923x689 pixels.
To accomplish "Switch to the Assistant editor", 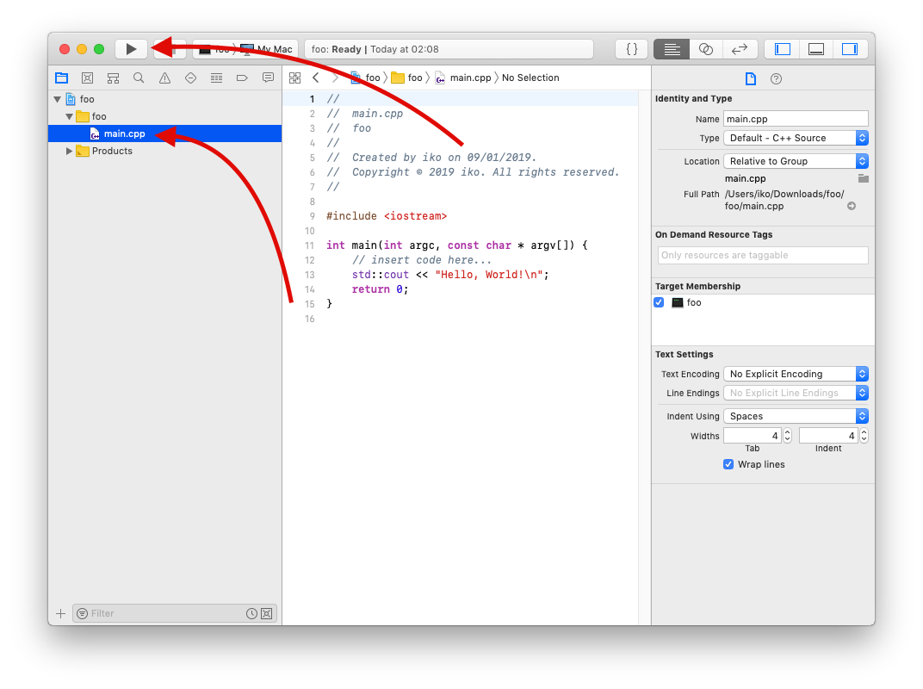I will click(705, 49).
